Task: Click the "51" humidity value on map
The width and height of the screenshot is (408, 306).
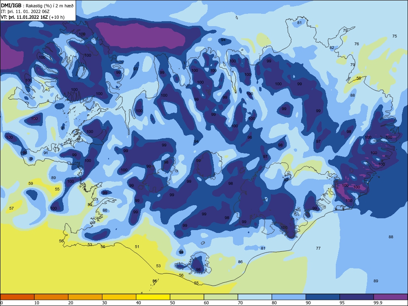Action: pyautogui.click(x=137, y=247)
